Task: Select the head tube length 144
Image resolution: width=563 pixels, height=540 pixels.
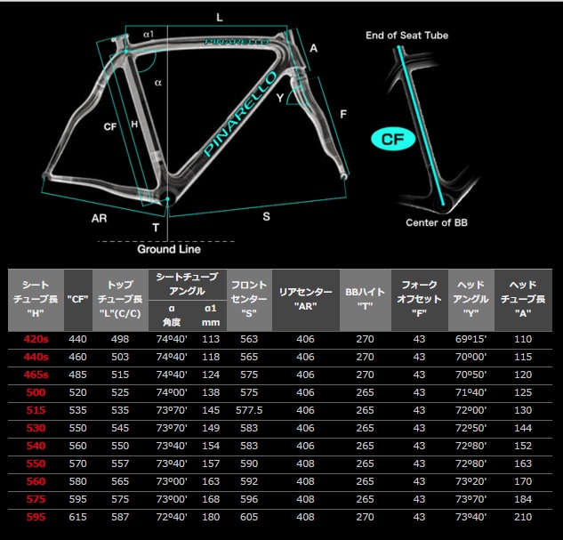Action: [523, 428]
